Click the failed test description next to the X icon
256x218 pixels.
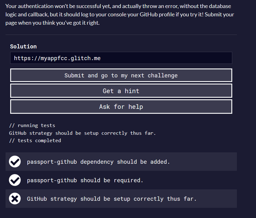(x=112, y=199)
